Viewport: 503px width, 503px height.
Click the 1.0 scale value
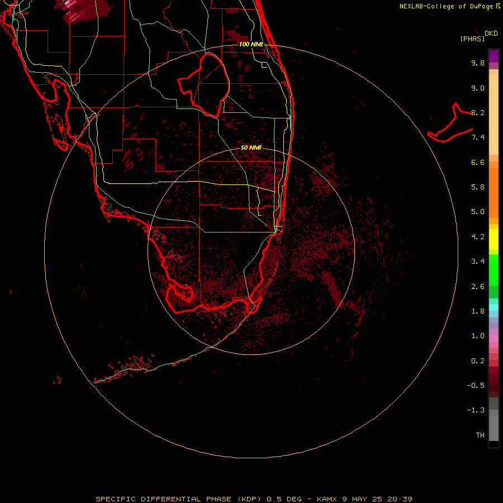478,336
